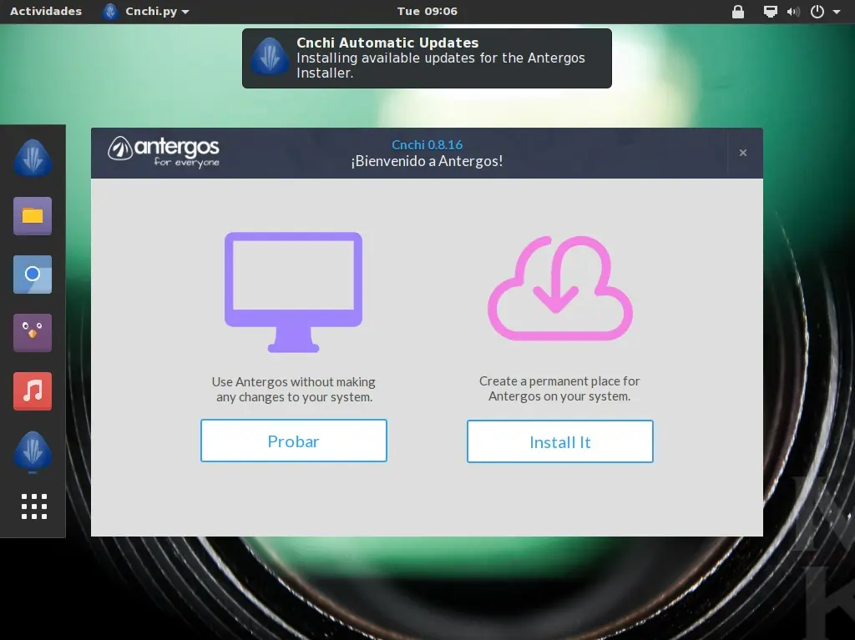Open the Files folder dock icon

33,216
